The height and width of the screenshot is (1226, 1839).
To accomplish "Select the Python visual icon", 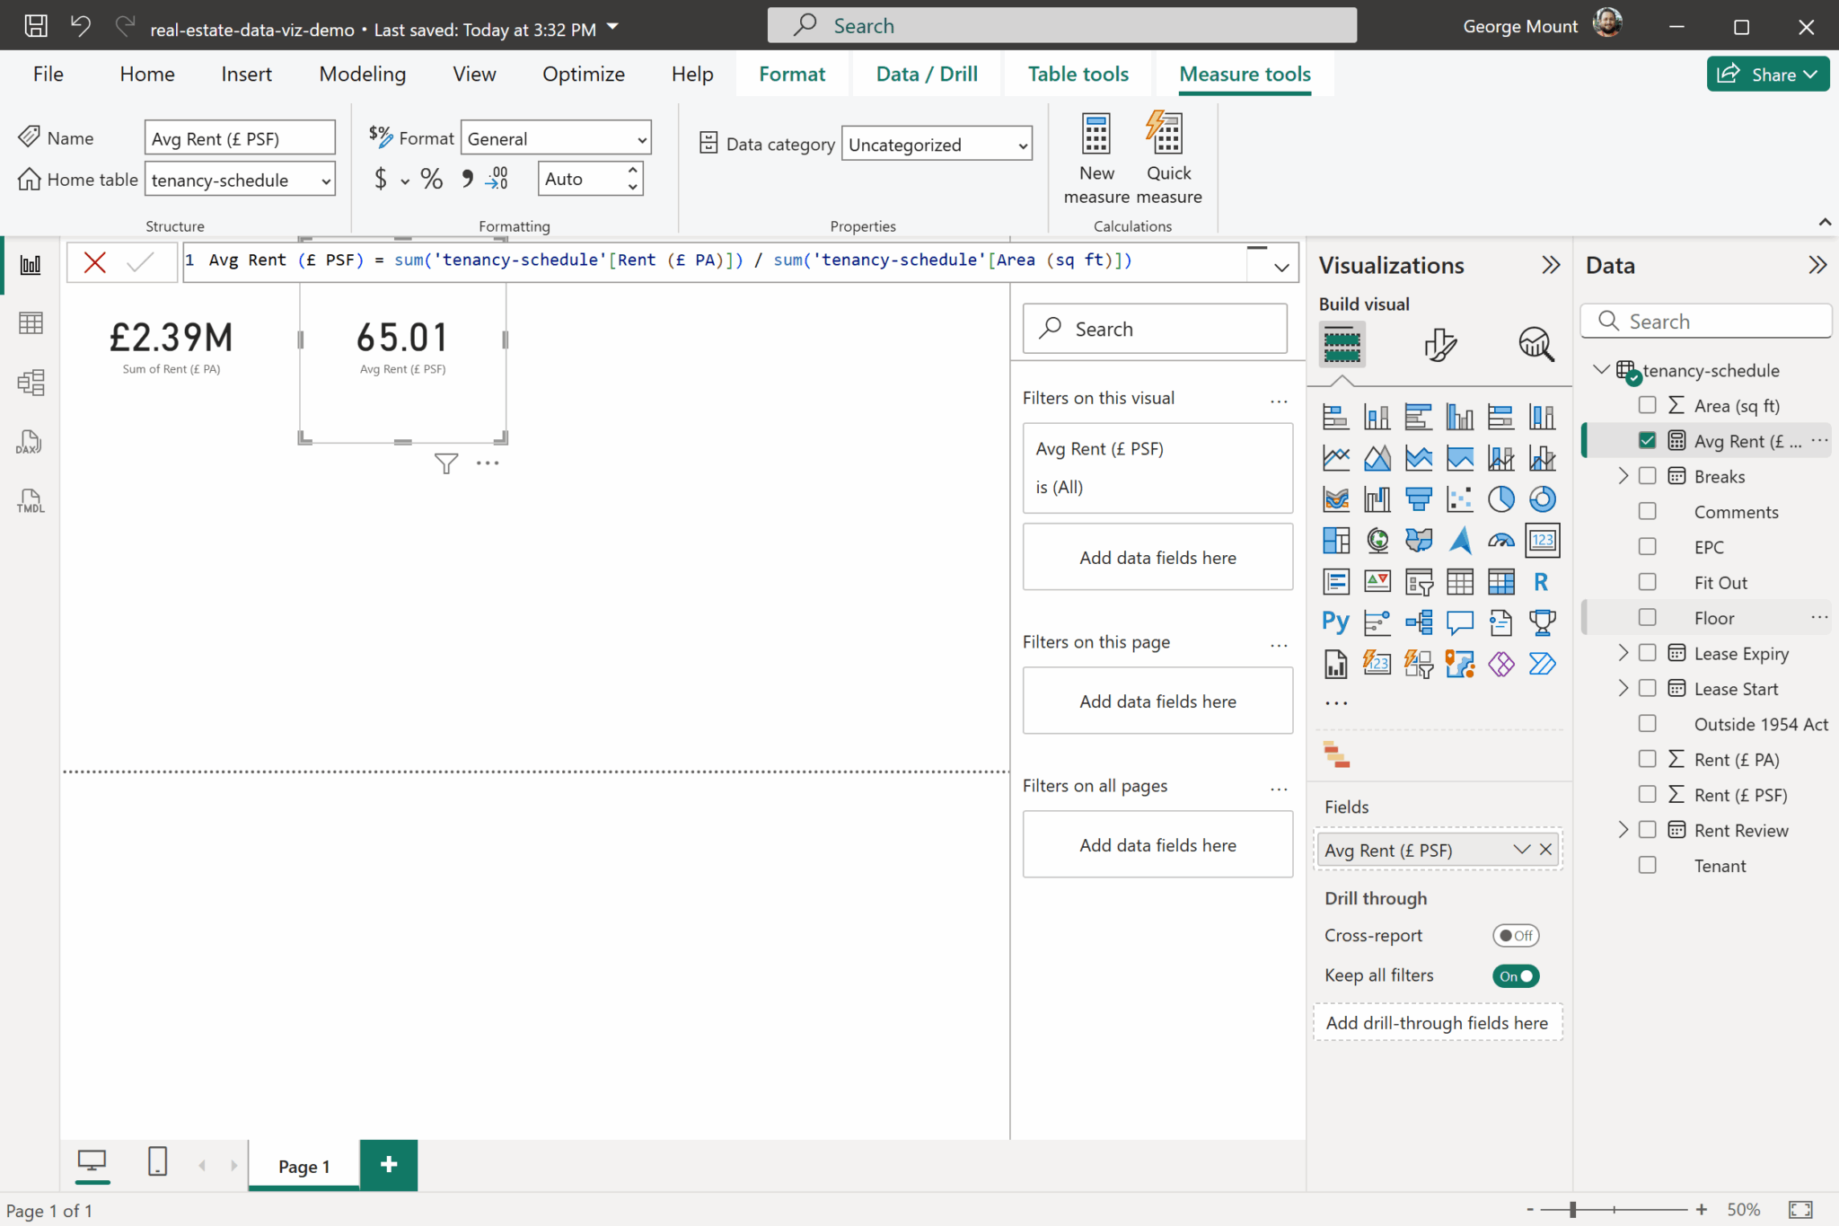I will 1335,622.
